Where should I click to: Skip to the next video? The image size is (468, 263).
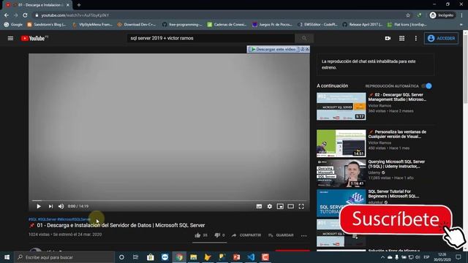coord(50,206)
